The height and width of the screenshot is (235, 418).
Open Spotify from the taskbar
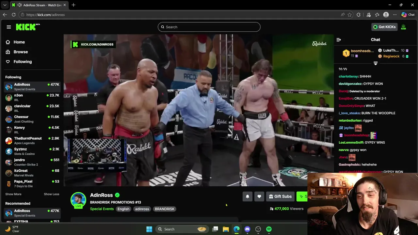269,229
